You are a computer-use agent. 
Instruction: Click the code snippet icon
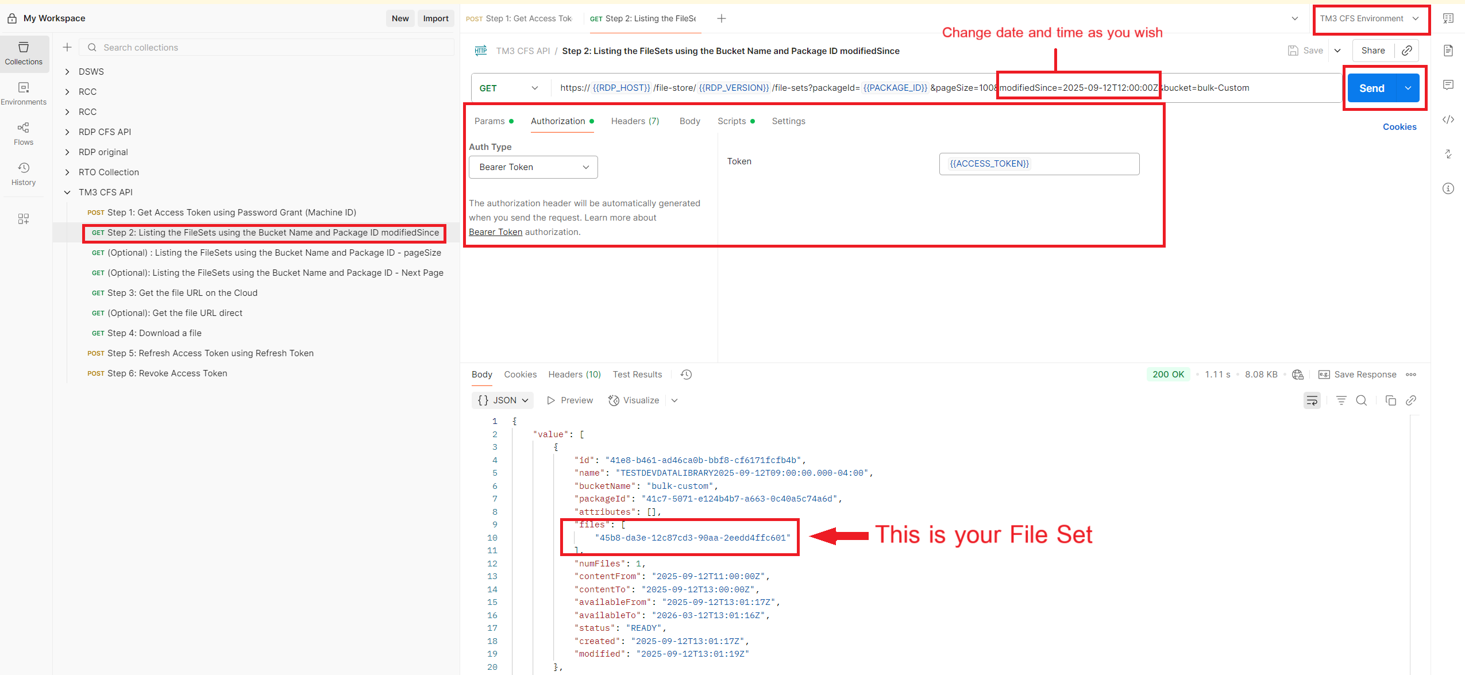1448,119
